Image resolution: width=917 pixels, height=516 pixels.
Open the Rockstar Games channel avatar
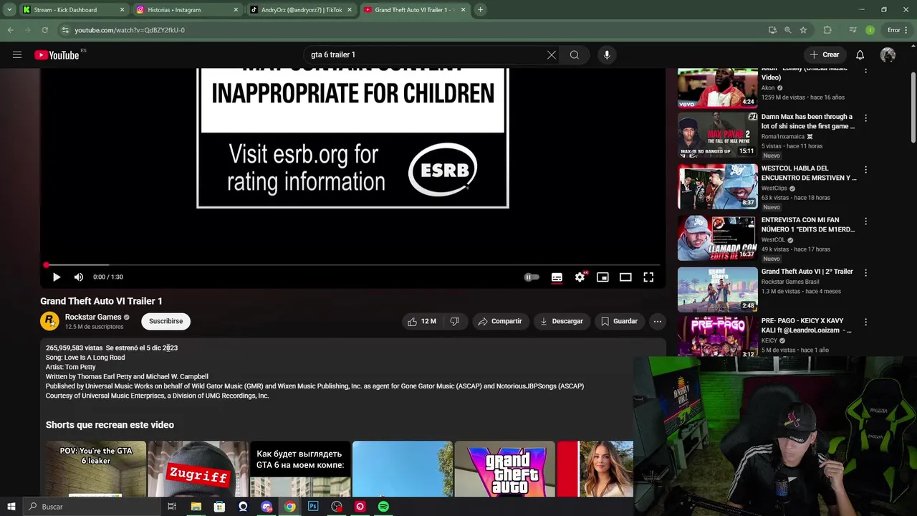(49, 321)
